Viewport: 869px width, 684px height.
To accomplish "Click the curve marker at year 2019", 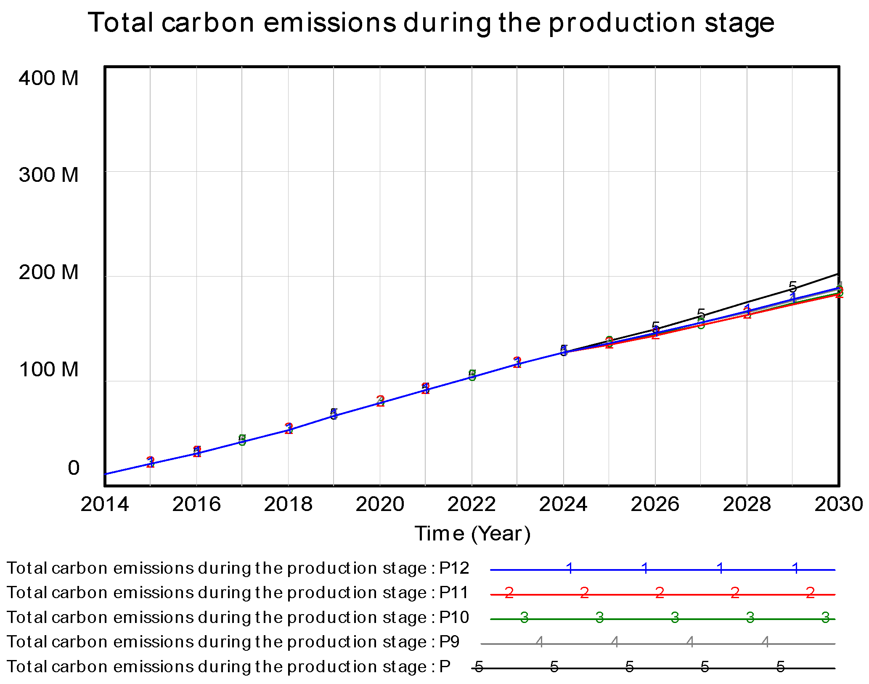I will click(334, 415).
